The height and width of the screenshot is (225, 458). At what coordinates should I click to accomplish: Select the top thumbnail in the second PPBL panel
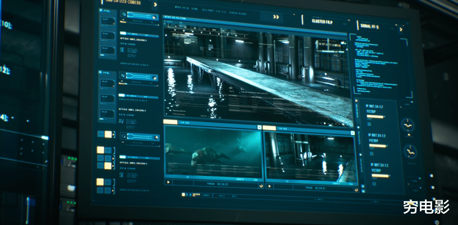[107, 83]
